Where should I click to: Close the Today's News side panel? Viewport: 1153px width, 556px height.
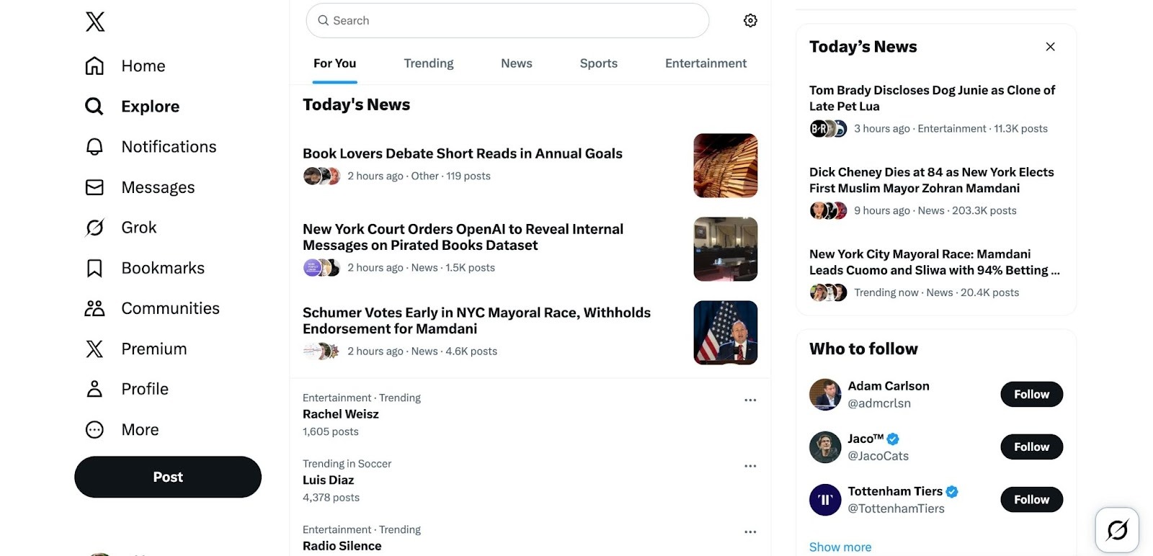pos(1050,47)
